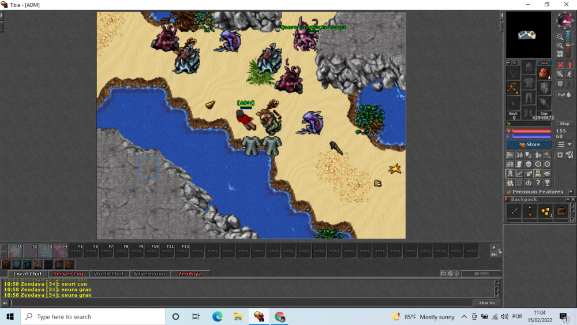Select the arrow item in Backpack
Image resolution: width=577 pixels, height=325 pixels.
(530, 211)
